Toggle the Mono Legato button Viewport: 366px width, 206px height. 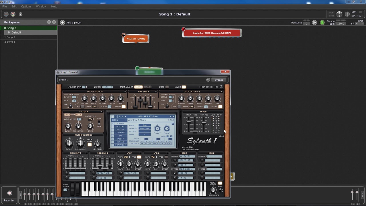click(220, 183)
